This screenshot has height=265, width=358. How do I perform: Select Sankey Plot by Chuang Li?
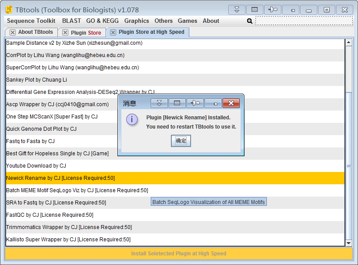(x=175, y=80)
